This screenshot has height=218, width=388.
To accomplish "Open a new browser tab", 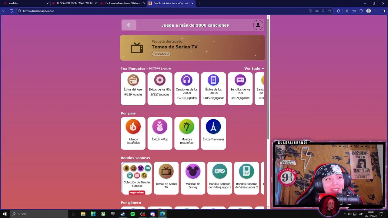I will (199, 3).
